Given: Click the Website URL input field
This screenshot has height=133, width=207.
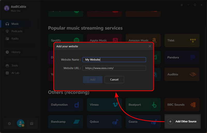Looking at the screenshot, I should [114, 68].
